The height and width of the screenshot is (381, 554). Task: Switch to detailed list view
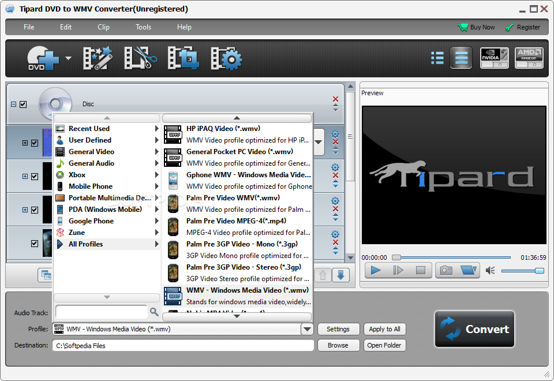437,58
